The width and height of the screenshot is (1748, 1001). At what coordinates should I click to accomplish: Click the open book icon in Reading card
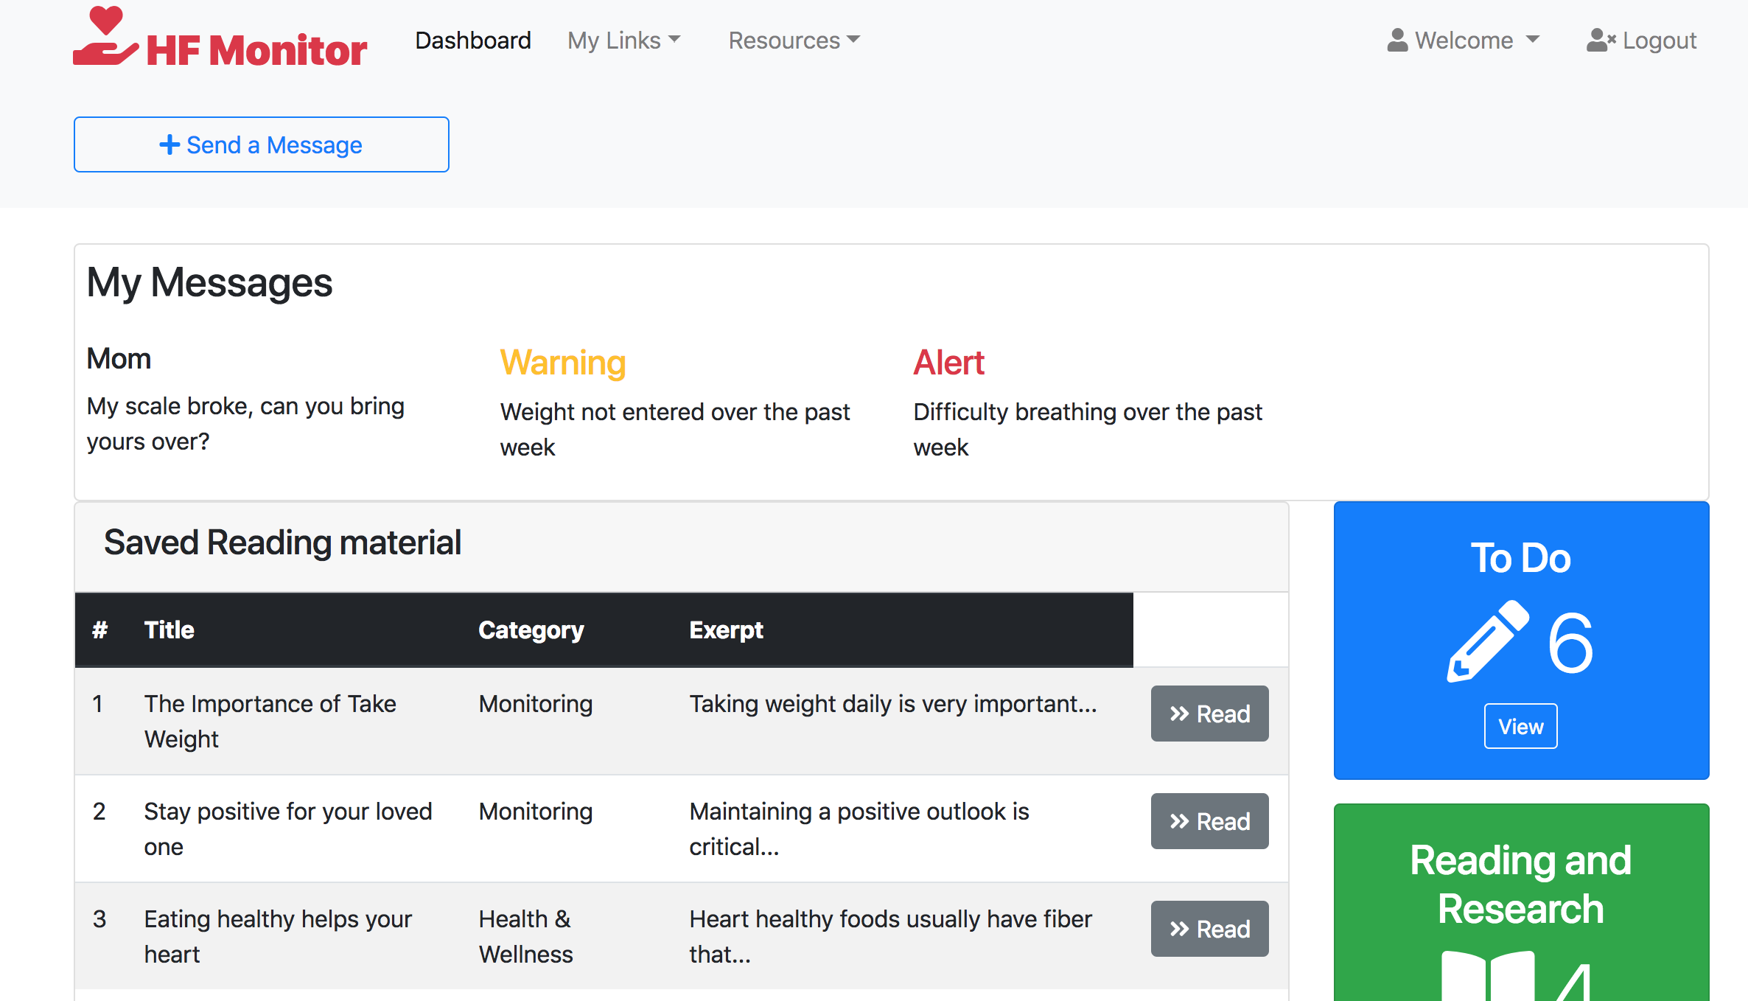(1487, 977)
